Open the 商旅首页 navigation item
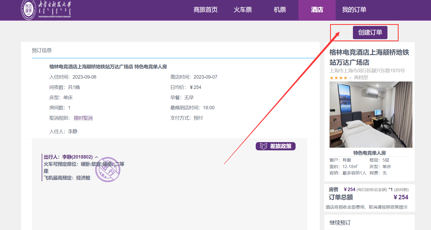Viewport: 431px width, 230px height. [x=206, y=10]
